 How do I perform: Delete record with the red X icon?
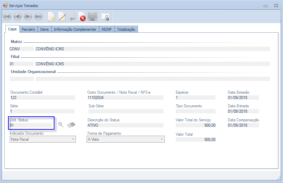82,16
